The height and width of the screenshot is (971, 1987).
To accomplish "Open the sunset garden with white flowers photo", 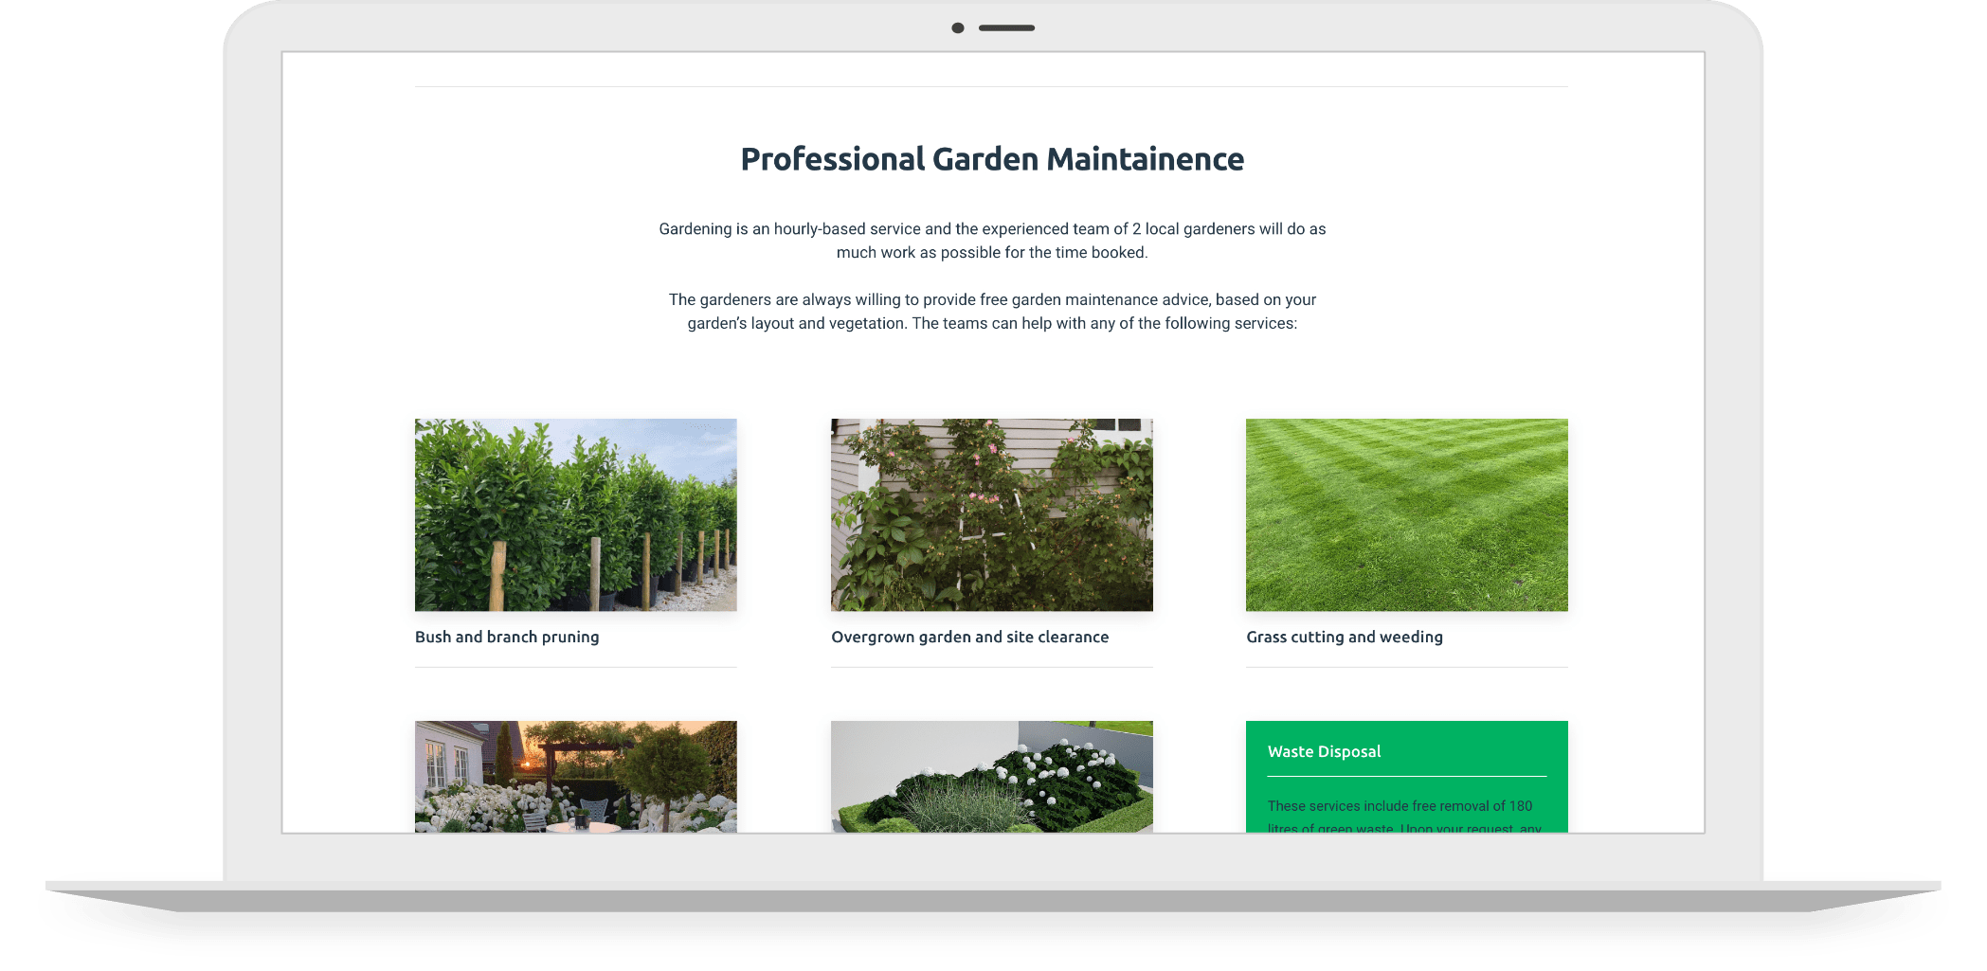I will (575, 777).
